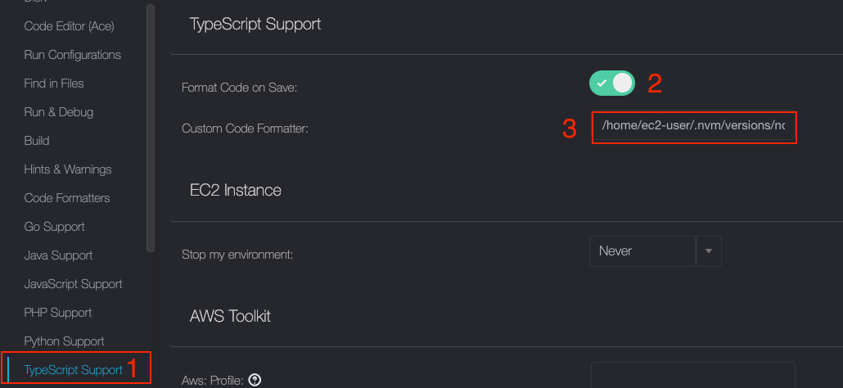Viewport: 843px width, 388px height.
Task: Click the Aws Profile input field
Action: pyautogui.click(x=692, y=377)
